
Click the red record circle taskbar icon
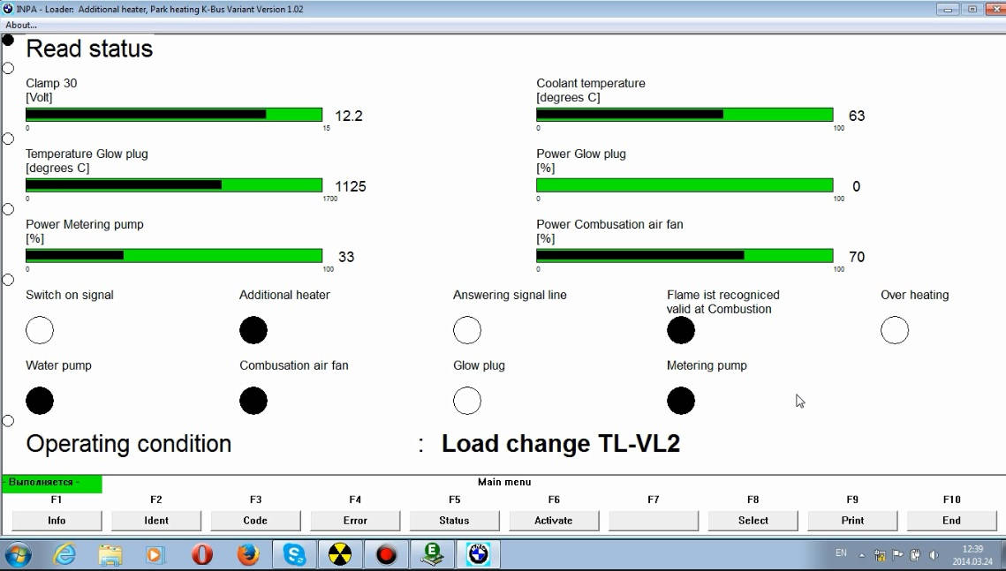(x=386, y=554)
